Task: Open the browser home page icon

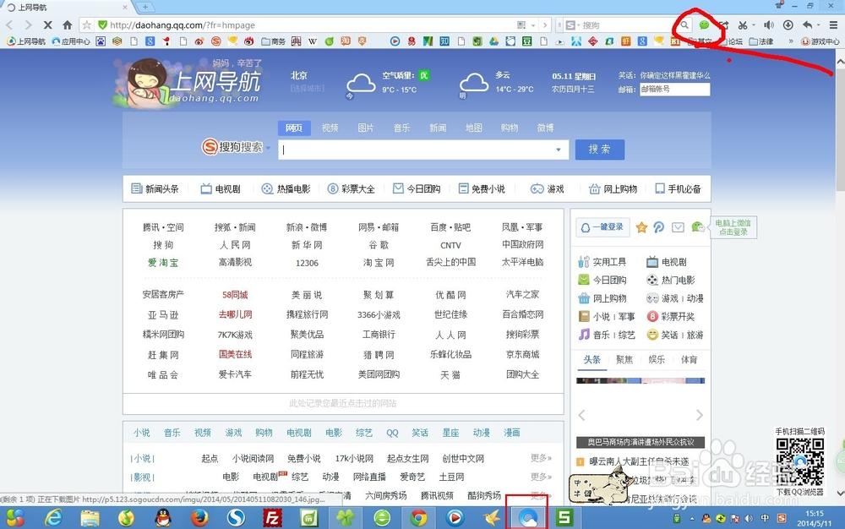Action: pos(68,25)
